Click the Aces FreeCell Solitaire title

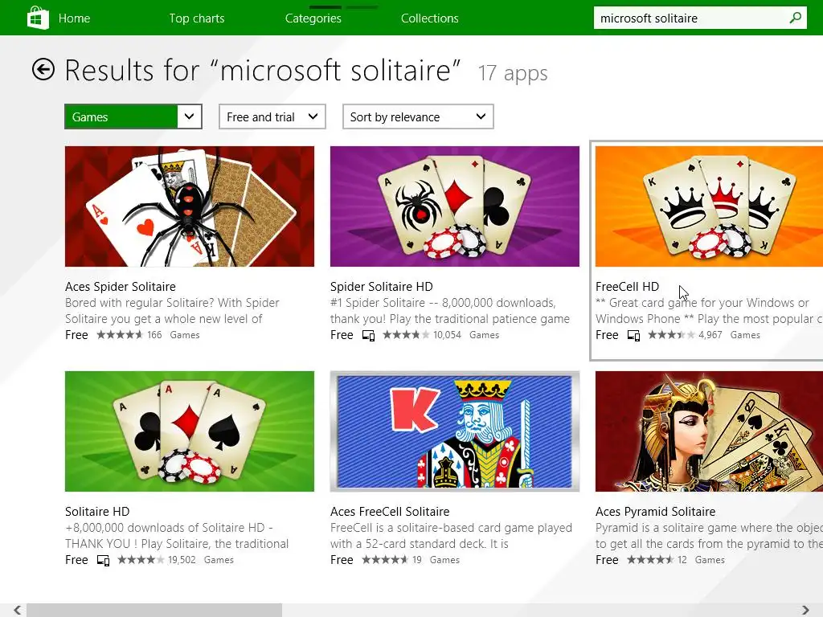[390, 512]
